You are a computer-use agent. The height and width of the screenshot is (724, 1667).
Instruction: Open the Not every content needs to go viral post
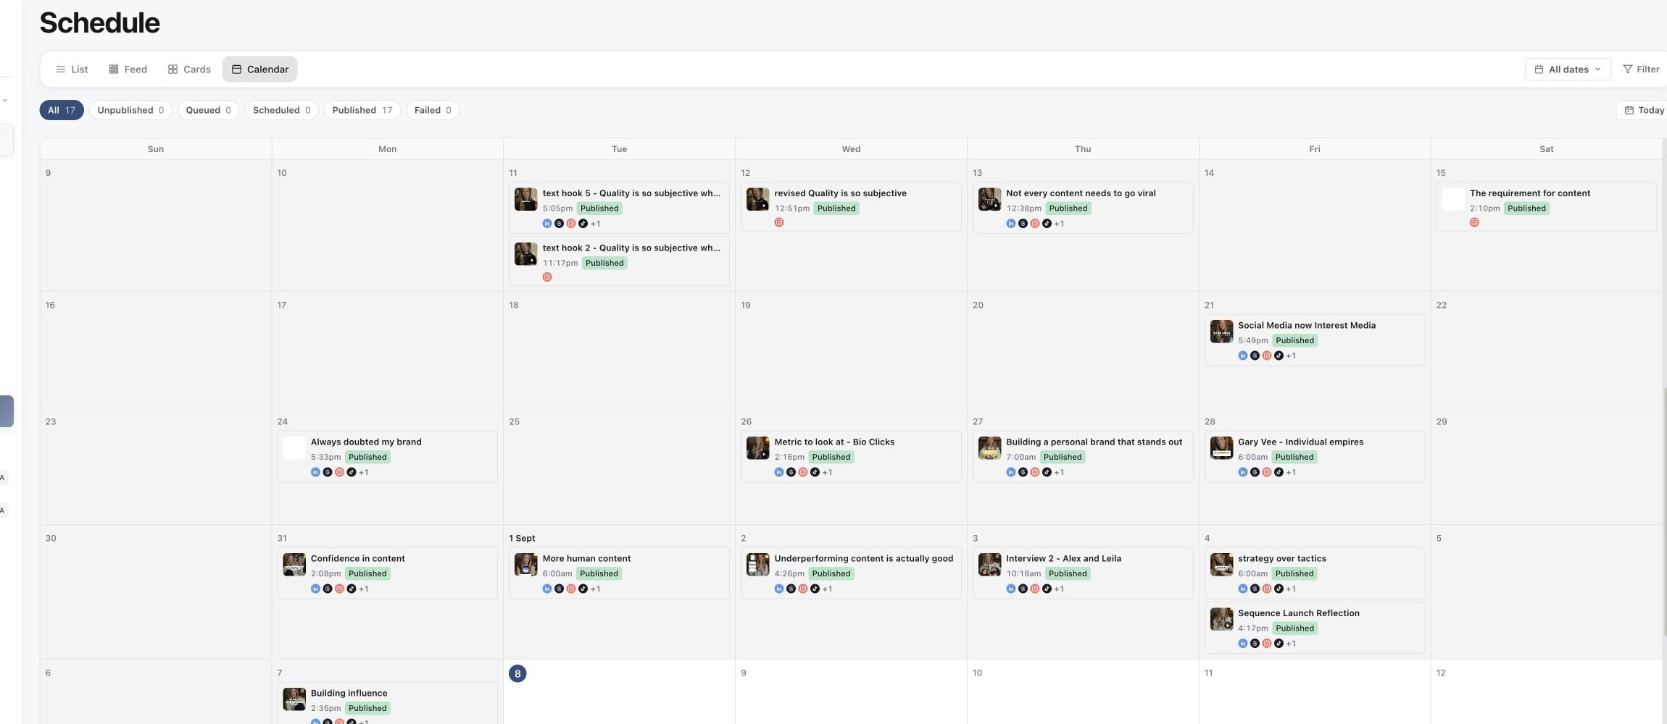(x=1082, y=208)
